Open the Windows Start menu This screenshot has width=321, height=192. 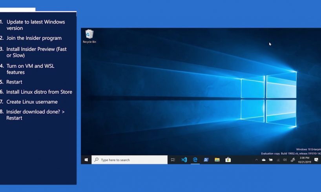coord(86,160)
